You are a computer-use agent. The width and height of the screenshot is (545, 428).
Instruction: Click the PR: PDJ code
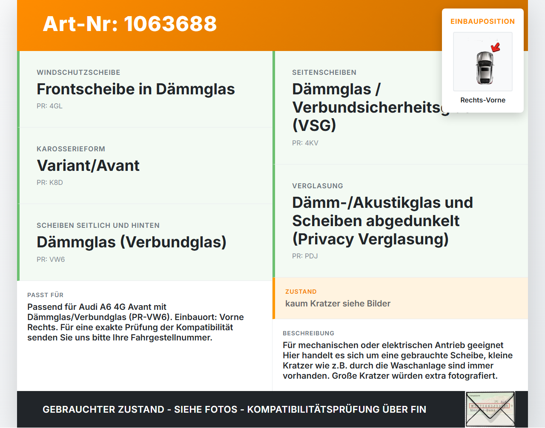tap(305, 256)
